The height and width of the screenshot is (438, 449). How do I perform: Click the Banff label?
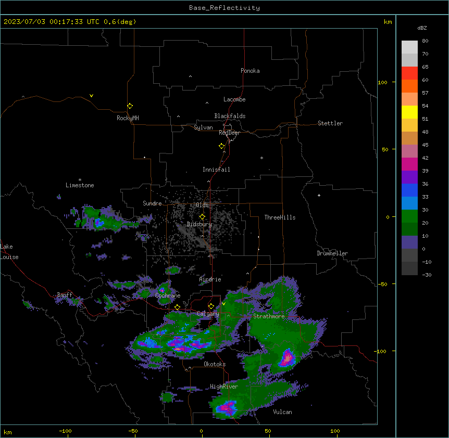coord(65,295)
